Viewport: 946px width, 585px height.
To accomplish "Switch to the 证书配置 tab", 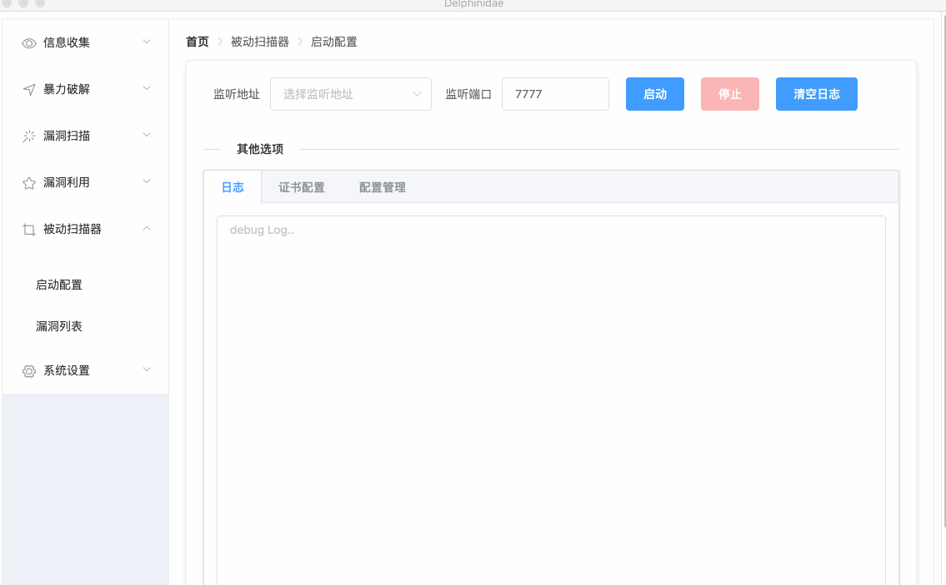I will click(302, 187).
